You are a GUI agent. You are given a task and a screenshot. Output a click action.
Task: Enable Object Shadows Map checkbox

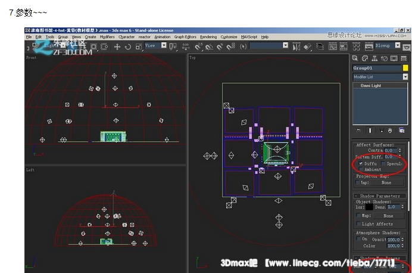tap(358, 215)
